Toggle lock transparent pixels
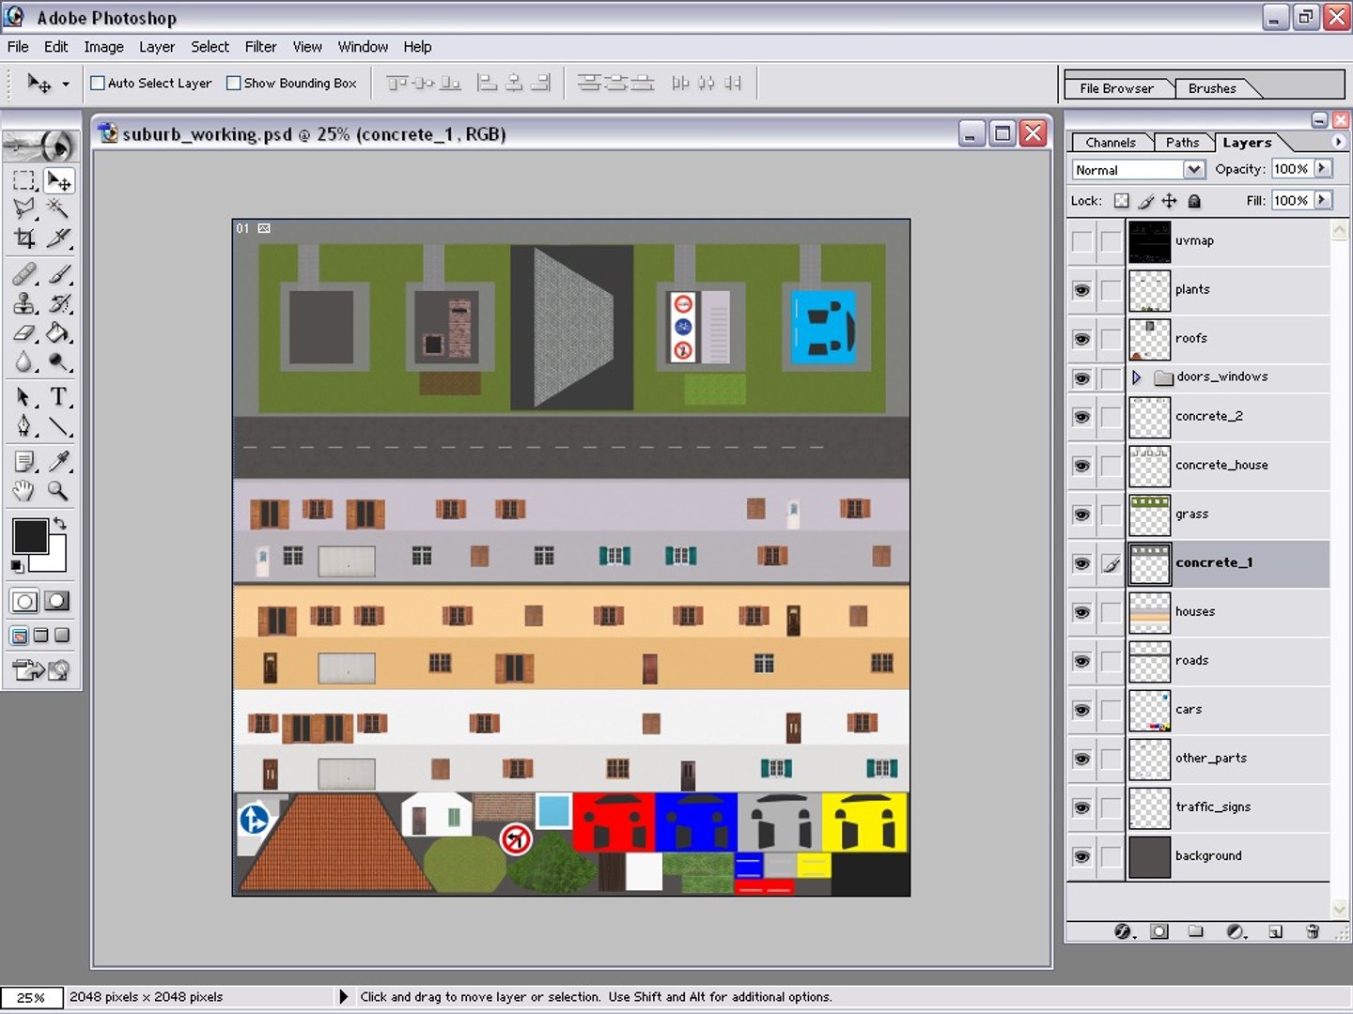The width and height of the screenshot is (1353, 1014). (1122, 201)
